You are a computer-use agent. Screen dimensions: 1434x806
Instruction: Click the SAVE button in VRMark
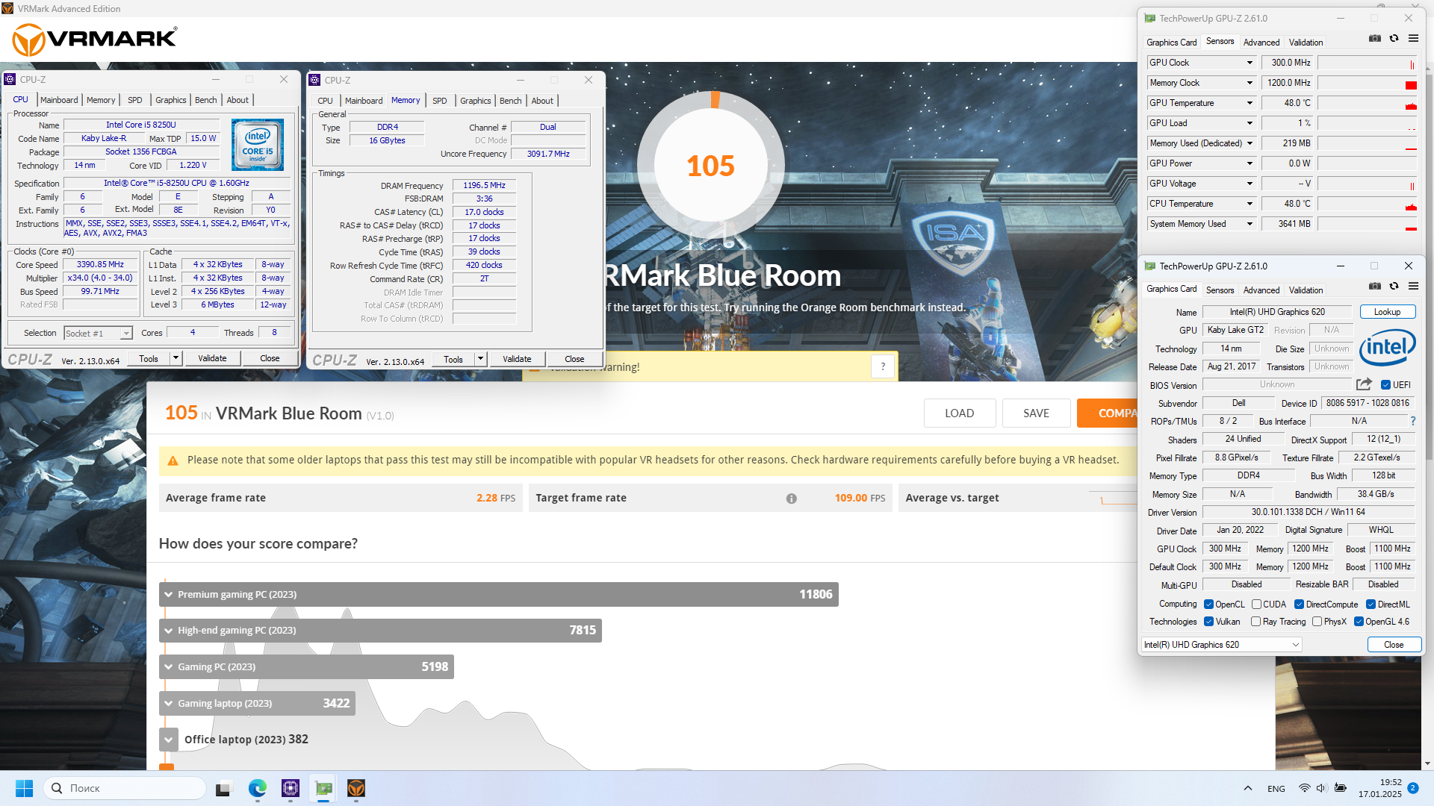1036,413
